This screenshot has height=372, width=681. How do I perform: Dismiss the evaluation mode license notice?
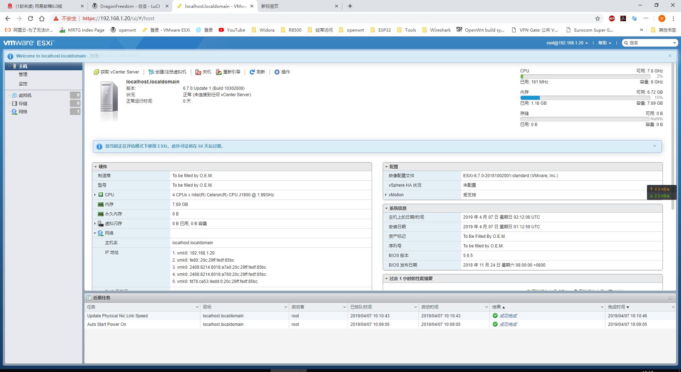[x=654, y=146]
